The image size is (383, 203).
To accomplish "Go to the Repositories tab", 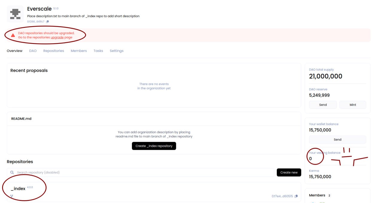I will tap(54, 51).
